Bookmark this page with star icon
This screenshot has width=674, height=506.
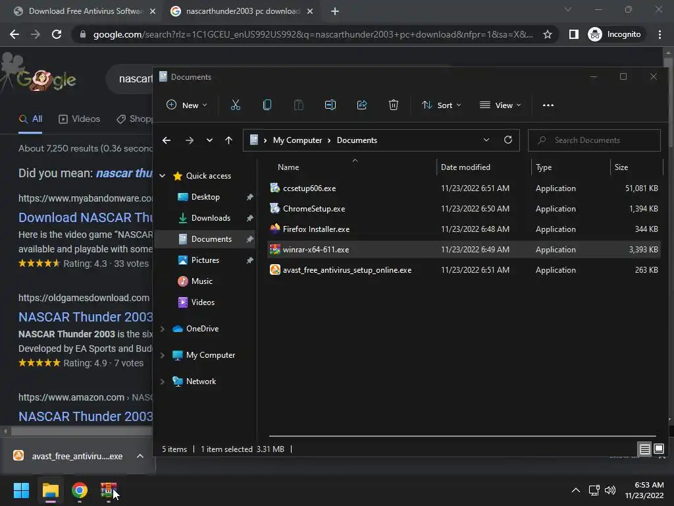point(547,34)
